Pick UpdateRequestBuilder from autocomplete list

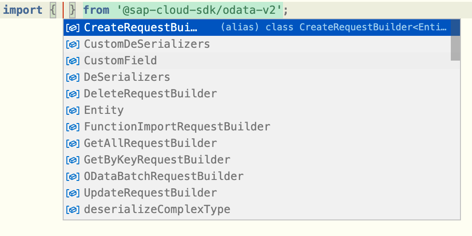click(150, 193)
